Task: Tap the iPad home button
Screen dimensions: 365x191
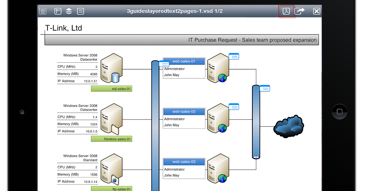Action: pyautogui.click(x=339, y=111)
